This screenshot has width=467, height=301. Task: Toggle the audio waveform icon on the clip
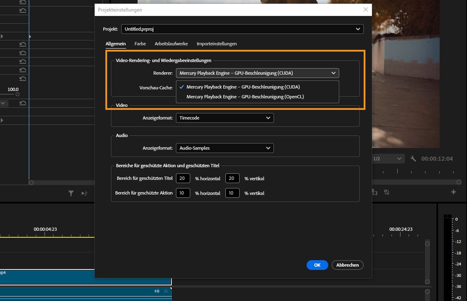coord(157,291)
